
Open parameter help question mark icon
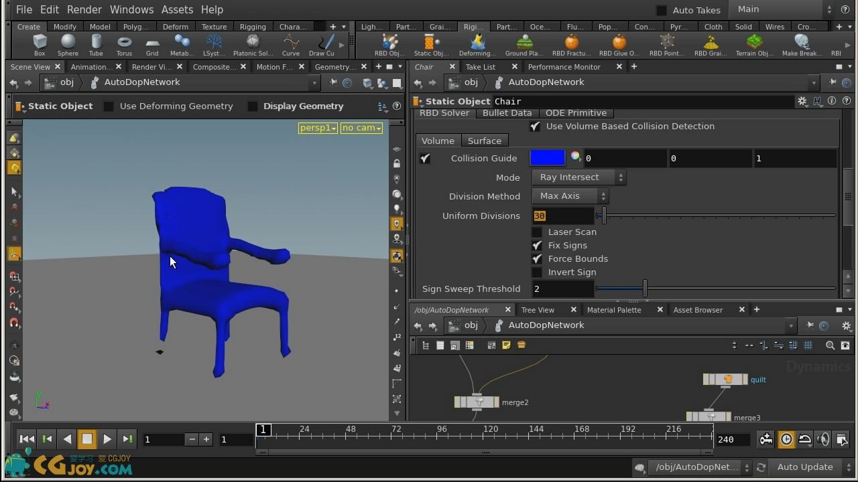pos(845,101)
